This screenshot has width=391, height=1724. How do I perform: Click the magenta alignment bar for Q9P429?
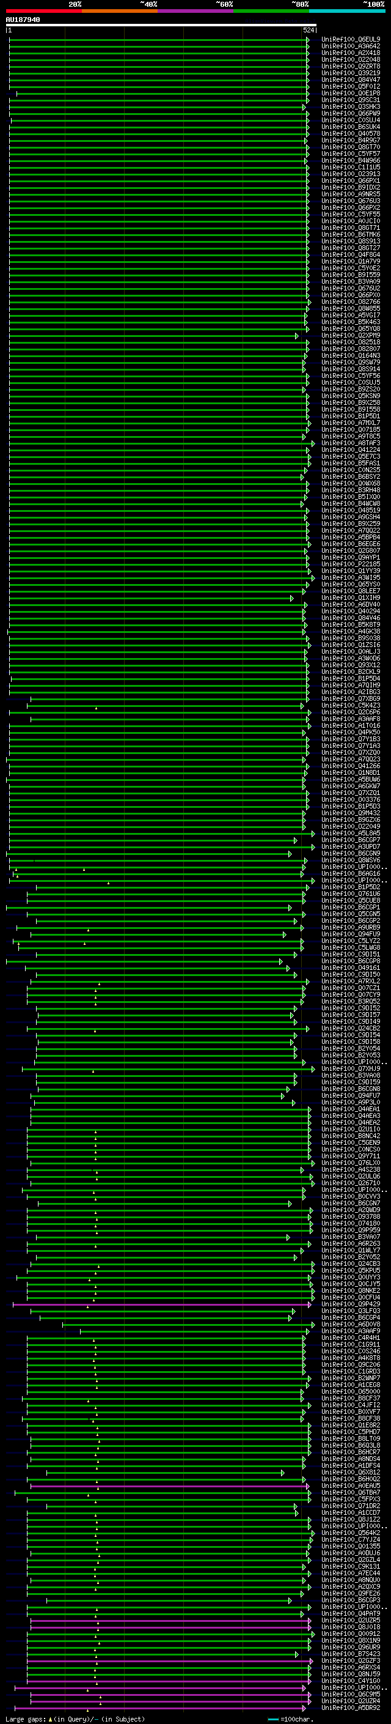162,1304
